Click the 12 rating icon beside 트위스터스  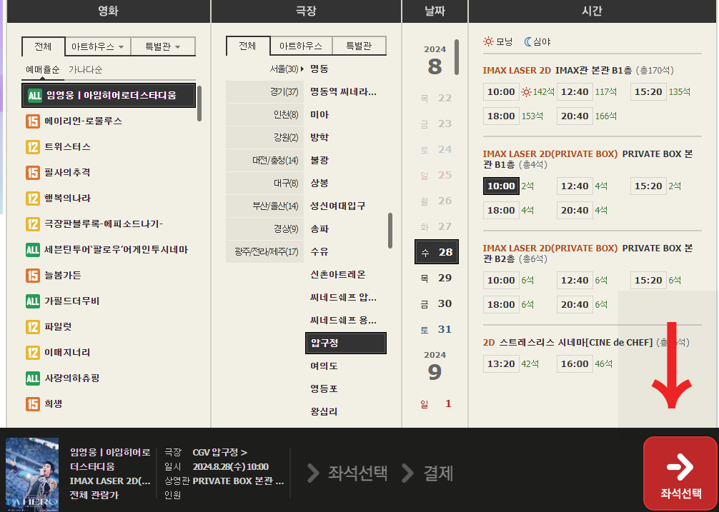click(x=33, y=147)
